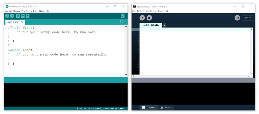Click Processing logo in title bar
This screenshot has height=114, width=259.
[135, 7]
